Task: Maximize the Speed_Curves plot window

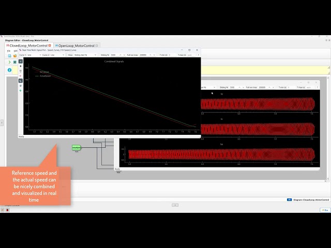Action: click(x=189, y=50)
